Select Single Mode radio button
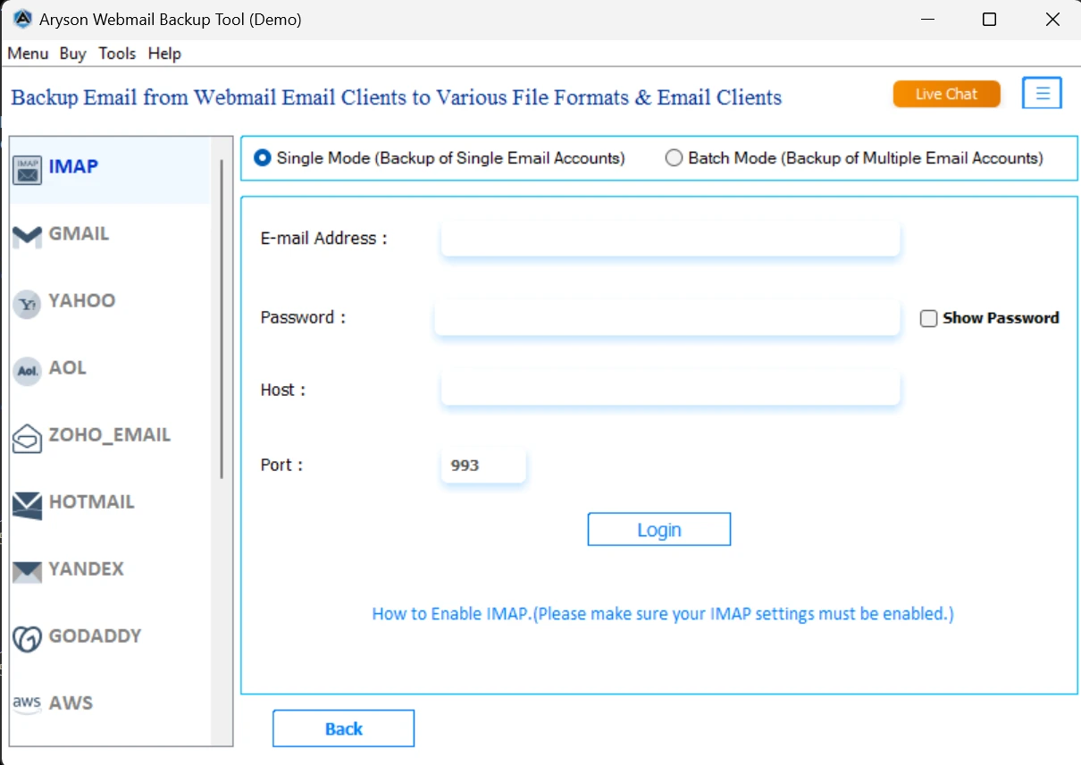 pos(262,157)
